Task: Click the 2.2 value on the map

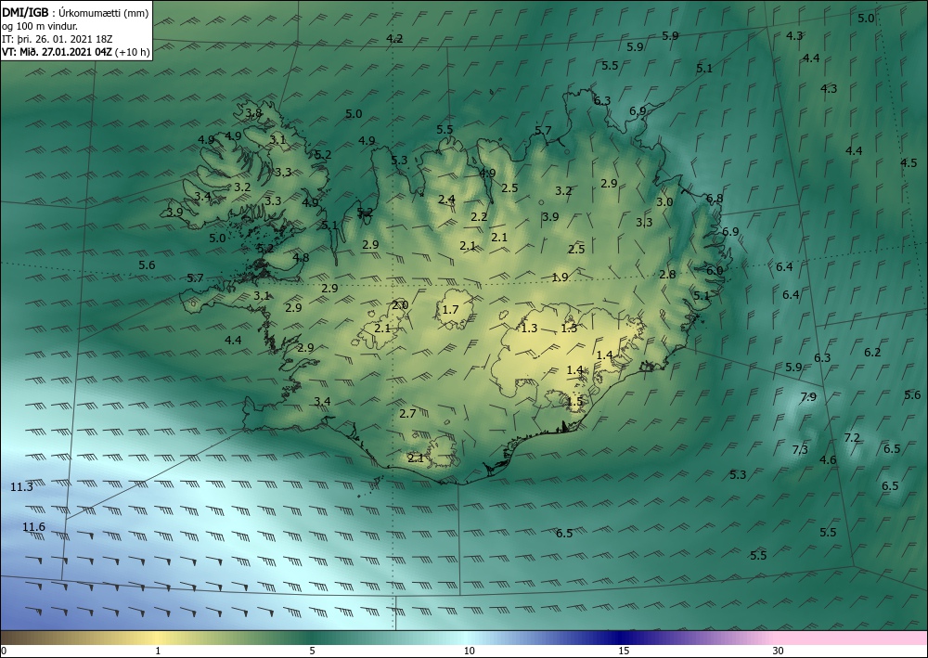Action: click(479, 216)
